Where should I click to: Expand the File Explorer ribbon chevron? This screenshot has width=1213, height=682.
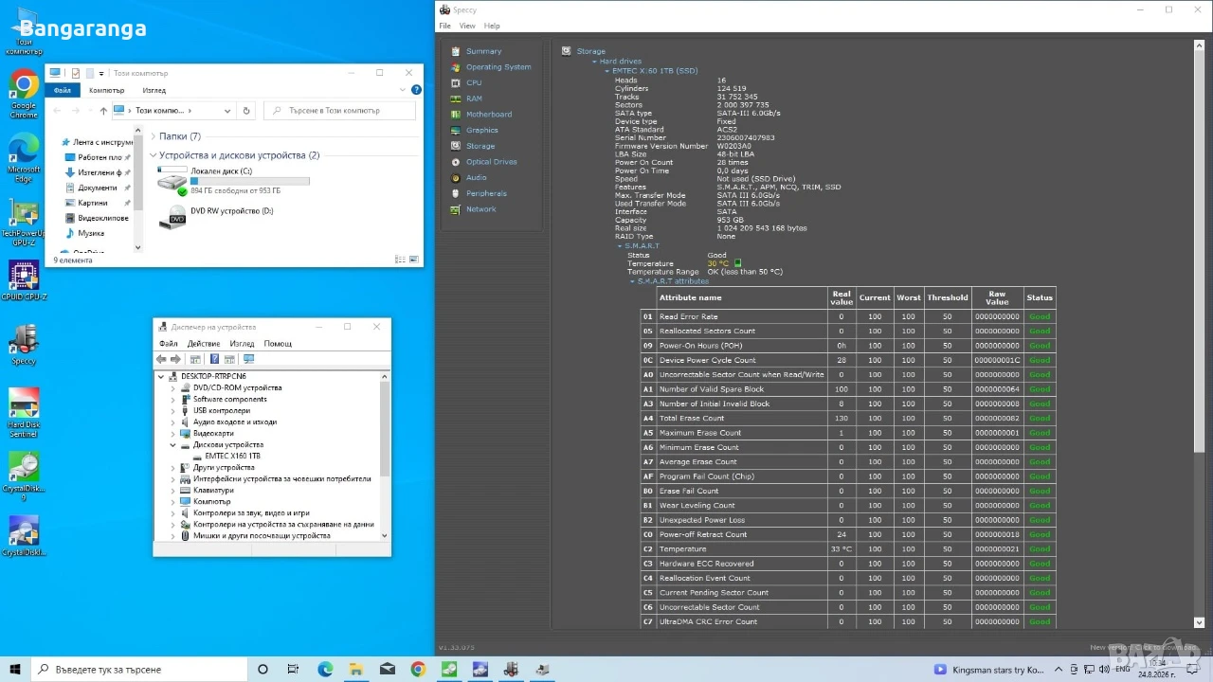[402, 90]
